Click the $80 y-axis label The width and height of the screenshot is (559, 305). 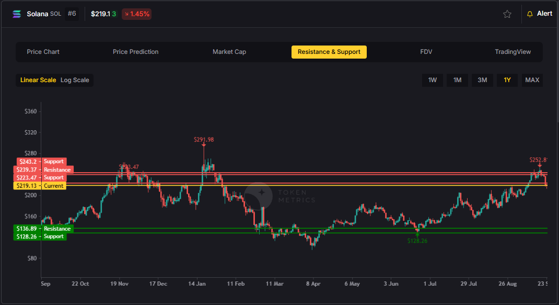(32, 258)
